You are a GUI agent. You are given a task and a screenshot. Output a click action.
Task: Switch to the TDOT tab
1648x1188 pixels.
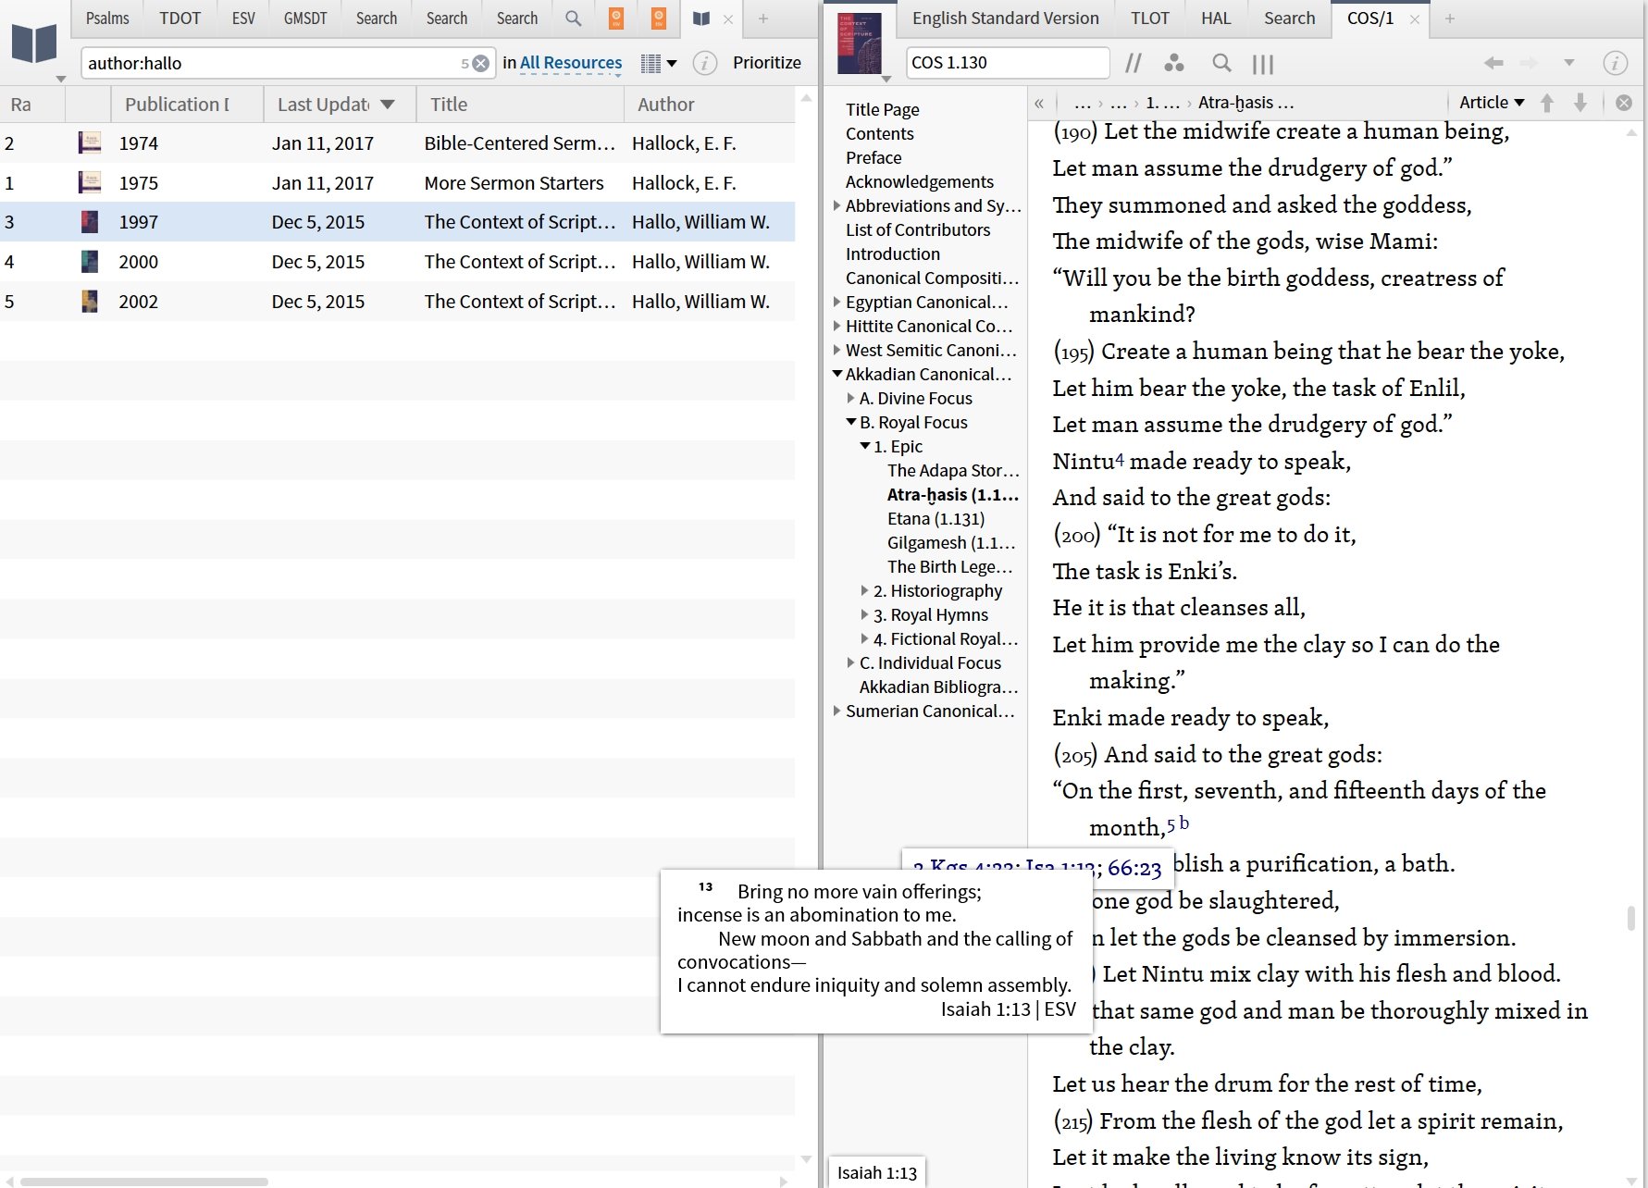180,19
